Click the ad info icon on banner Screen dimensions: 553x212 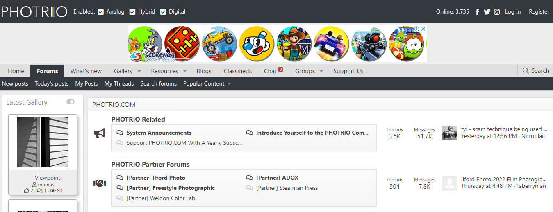pos(416,29)
